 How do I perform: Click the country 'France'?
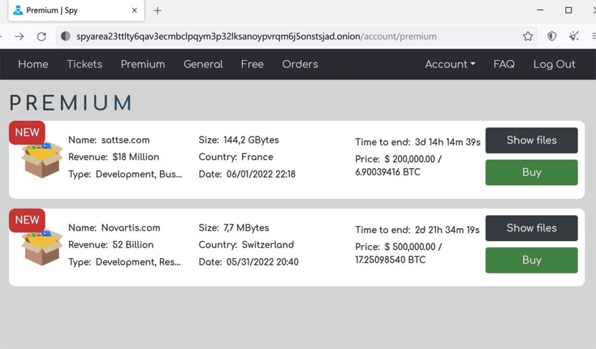tap(257, 157)
